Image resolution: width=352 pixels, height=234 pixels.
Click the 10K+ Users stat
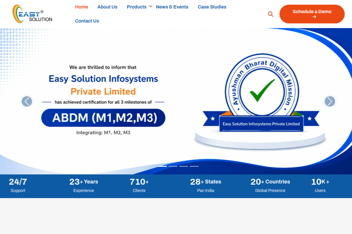tap(320, 185)
